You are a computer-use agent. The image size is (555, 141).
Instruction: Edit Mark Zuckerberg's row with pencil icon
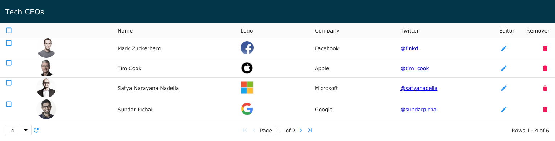coord(503,48)
